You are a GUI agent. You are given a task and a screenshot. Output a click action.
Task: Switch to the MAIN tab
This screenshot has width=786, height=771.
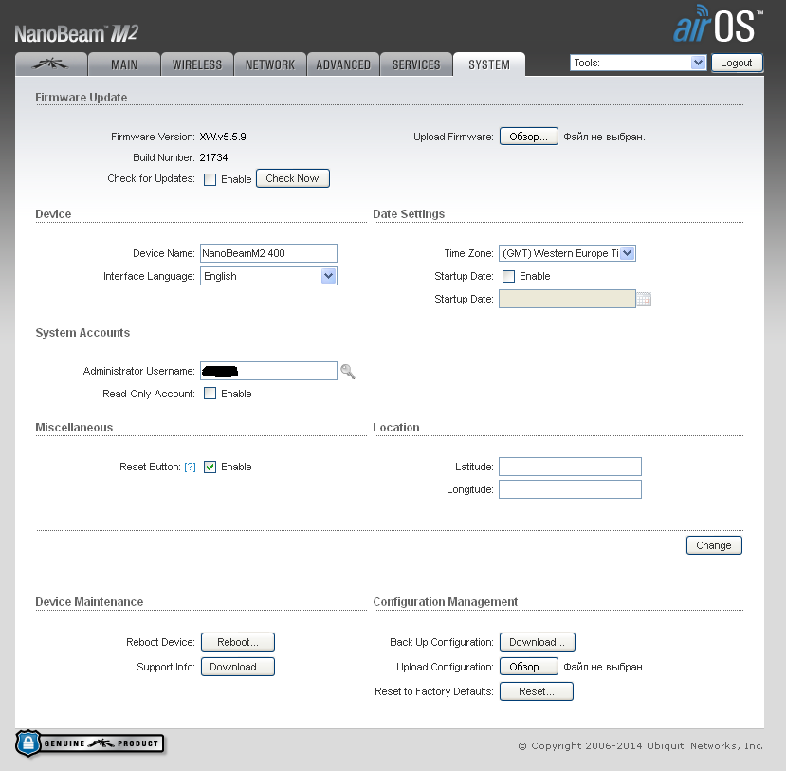point(124,64)
